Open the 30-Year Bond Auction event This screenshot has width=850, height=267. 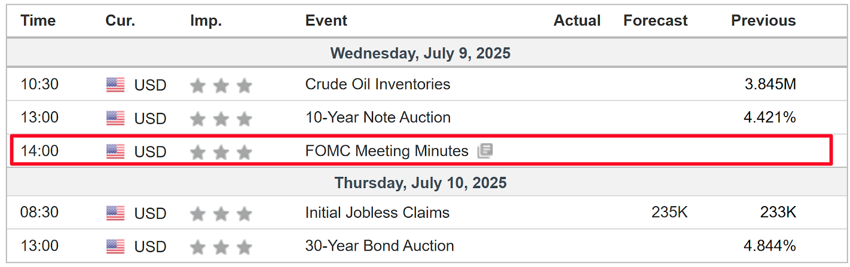[x=379, y=246]
